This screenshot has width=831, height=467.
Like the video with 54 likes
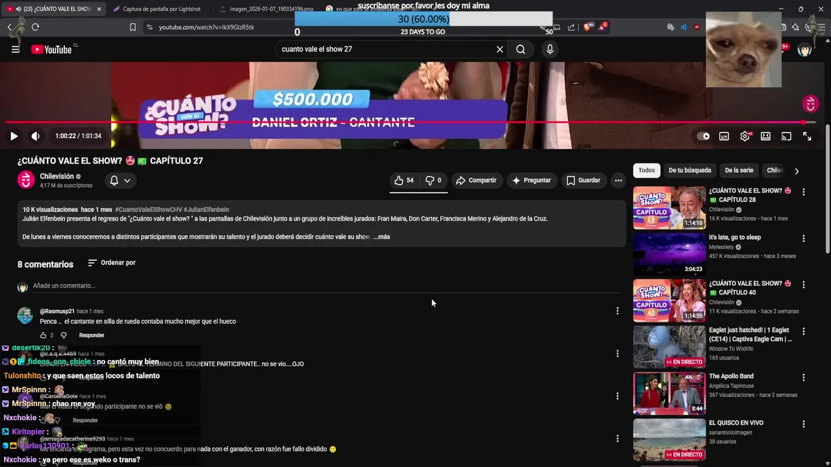click(404, 180)
